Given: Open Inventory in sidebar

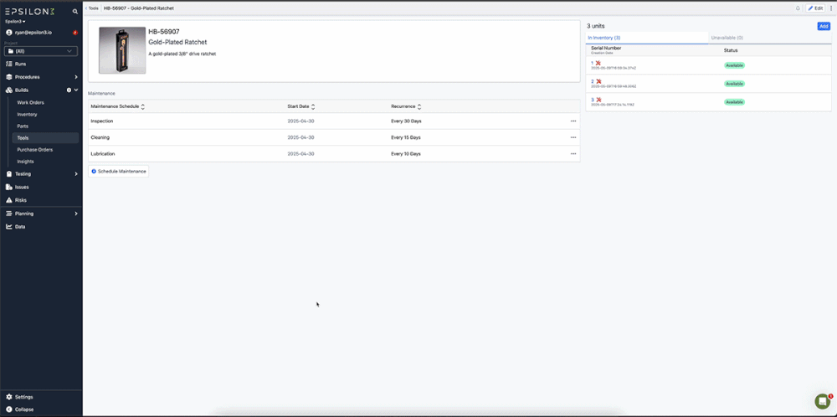Looking at the screenshot, I should click(28, 114).
